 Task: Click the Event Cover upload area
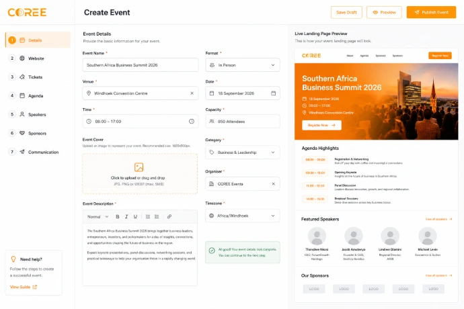(x=140, y=173)
